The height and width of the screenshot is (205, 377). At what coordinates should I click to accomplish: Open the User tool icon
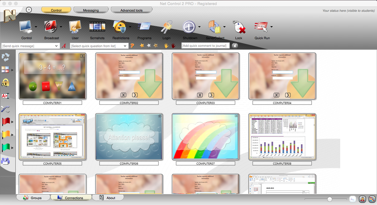click(75, 27)
